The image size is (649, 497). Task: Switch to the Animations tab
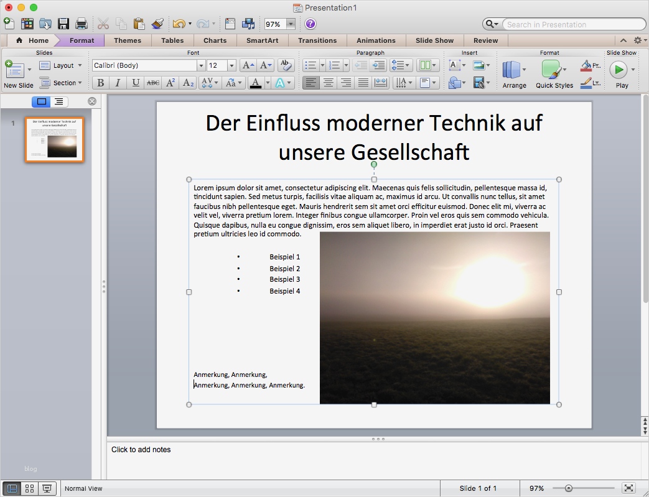pyautogui.click(x=376, y=40)
